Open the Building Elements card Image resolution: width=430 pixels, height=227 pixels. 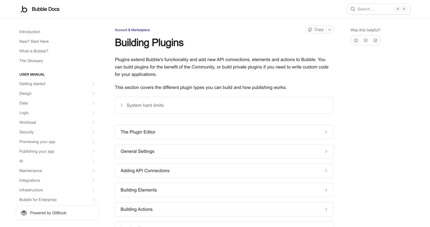[224, 190]
